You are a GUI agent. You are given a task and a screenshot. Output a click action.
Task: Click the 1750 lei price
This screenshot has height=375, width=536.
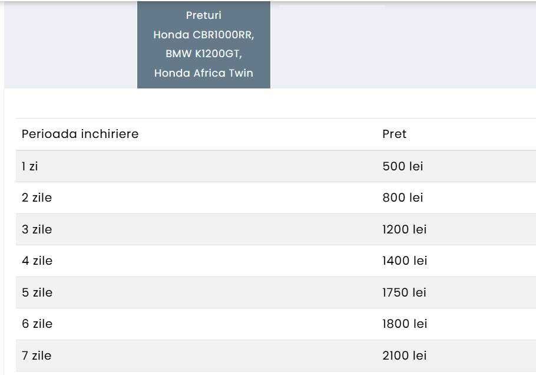pyautogui.click(x=405, y=292)
